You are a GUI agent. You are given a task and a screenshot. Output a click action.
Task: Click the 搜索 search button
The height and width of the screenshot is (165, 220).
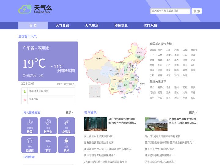click(197, 11)
